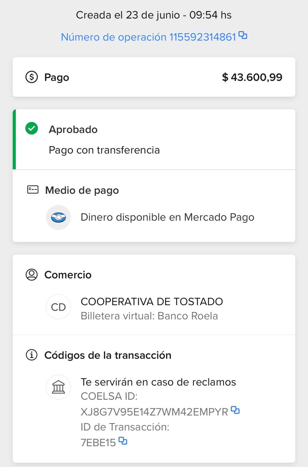Tap the Aprobado status heading
The width and height of the screenshot is (308, 467).
(73, 130)
